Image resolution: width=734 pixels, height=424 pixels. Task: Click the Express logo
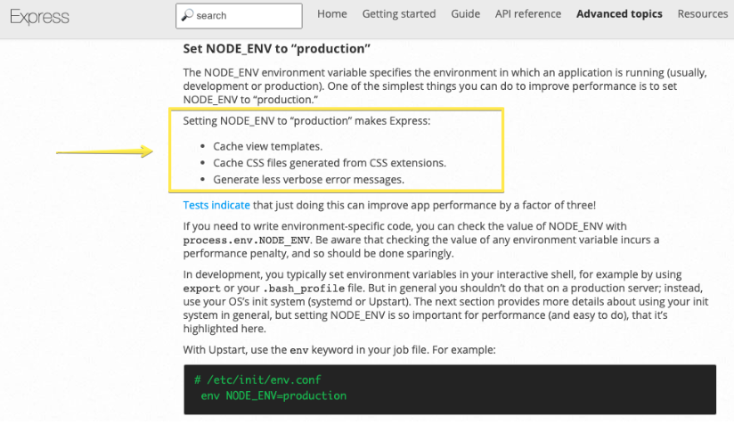pyautogui.click(x=40, y=17)
